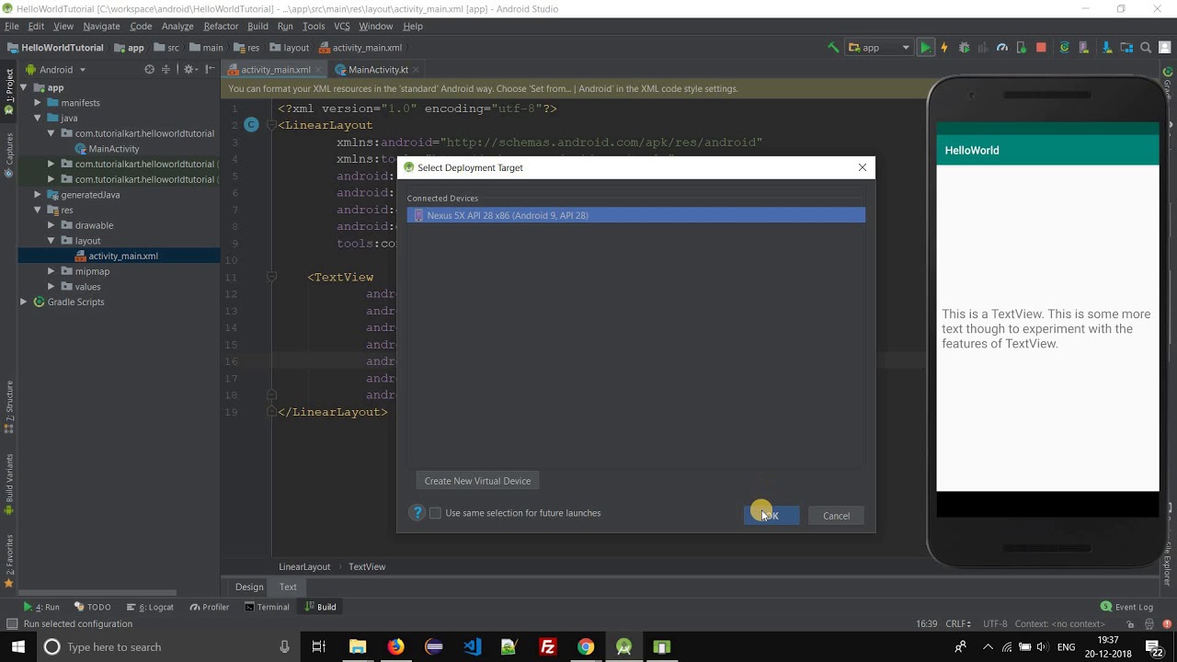This screenshot has width=1177, height=662.
Task: Open Visual Studio Code from taskbar
Action: point(472,646)
